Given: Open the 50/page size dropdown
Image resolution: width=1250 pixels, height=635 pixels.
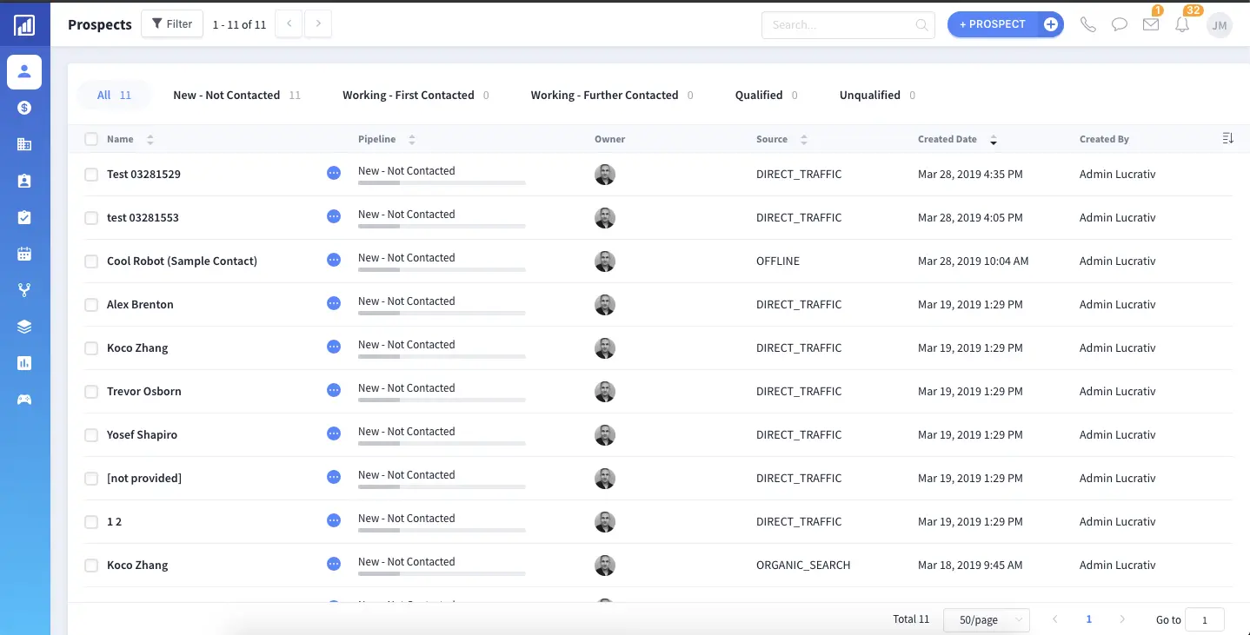Looking at the screenshot, I should tap(986, 619).
